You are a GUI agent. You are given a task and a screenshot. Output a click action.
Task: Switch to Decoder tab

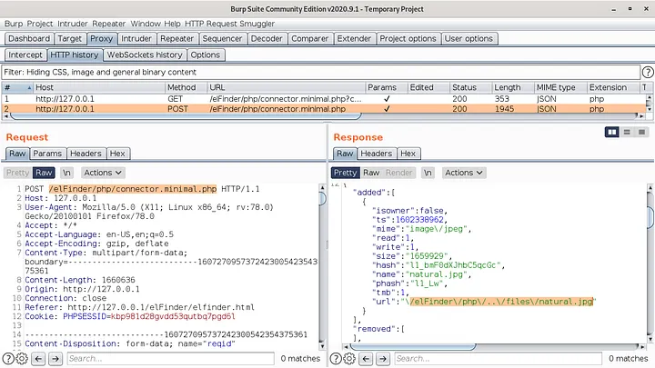[x=267, y=39]
